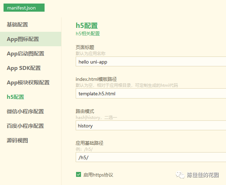Click the 应用基础路径 label
The image size is (226, 185).
coord(89,143)
